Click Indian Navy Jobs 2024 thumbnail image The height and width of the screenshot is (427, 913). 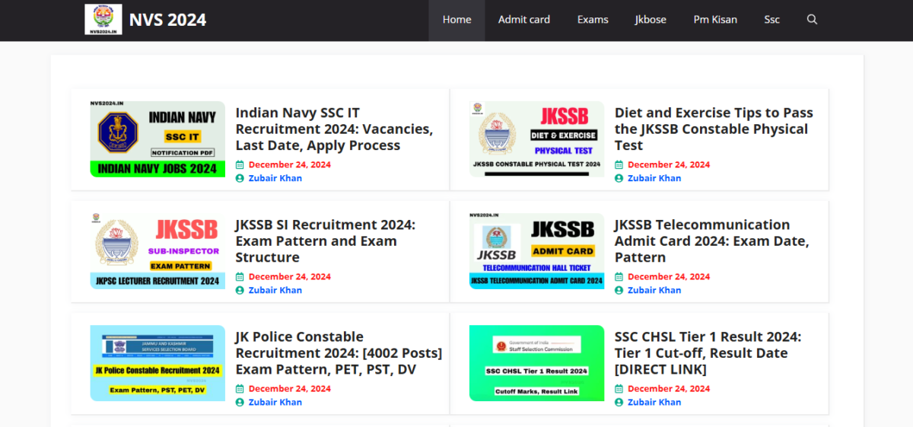tap(157, 139)
